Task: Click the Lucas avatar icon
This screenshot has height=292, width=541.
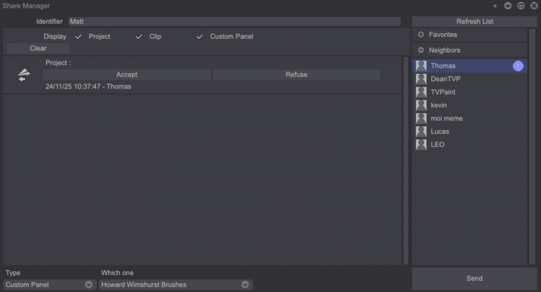Action: tap(421, 132)
